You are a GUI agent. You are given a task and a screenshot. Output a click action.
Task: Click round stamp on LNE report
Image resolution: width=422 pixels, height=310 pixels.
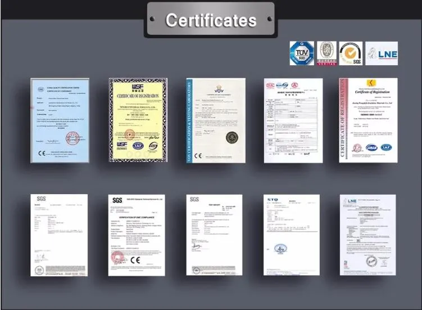click(371, 261)
